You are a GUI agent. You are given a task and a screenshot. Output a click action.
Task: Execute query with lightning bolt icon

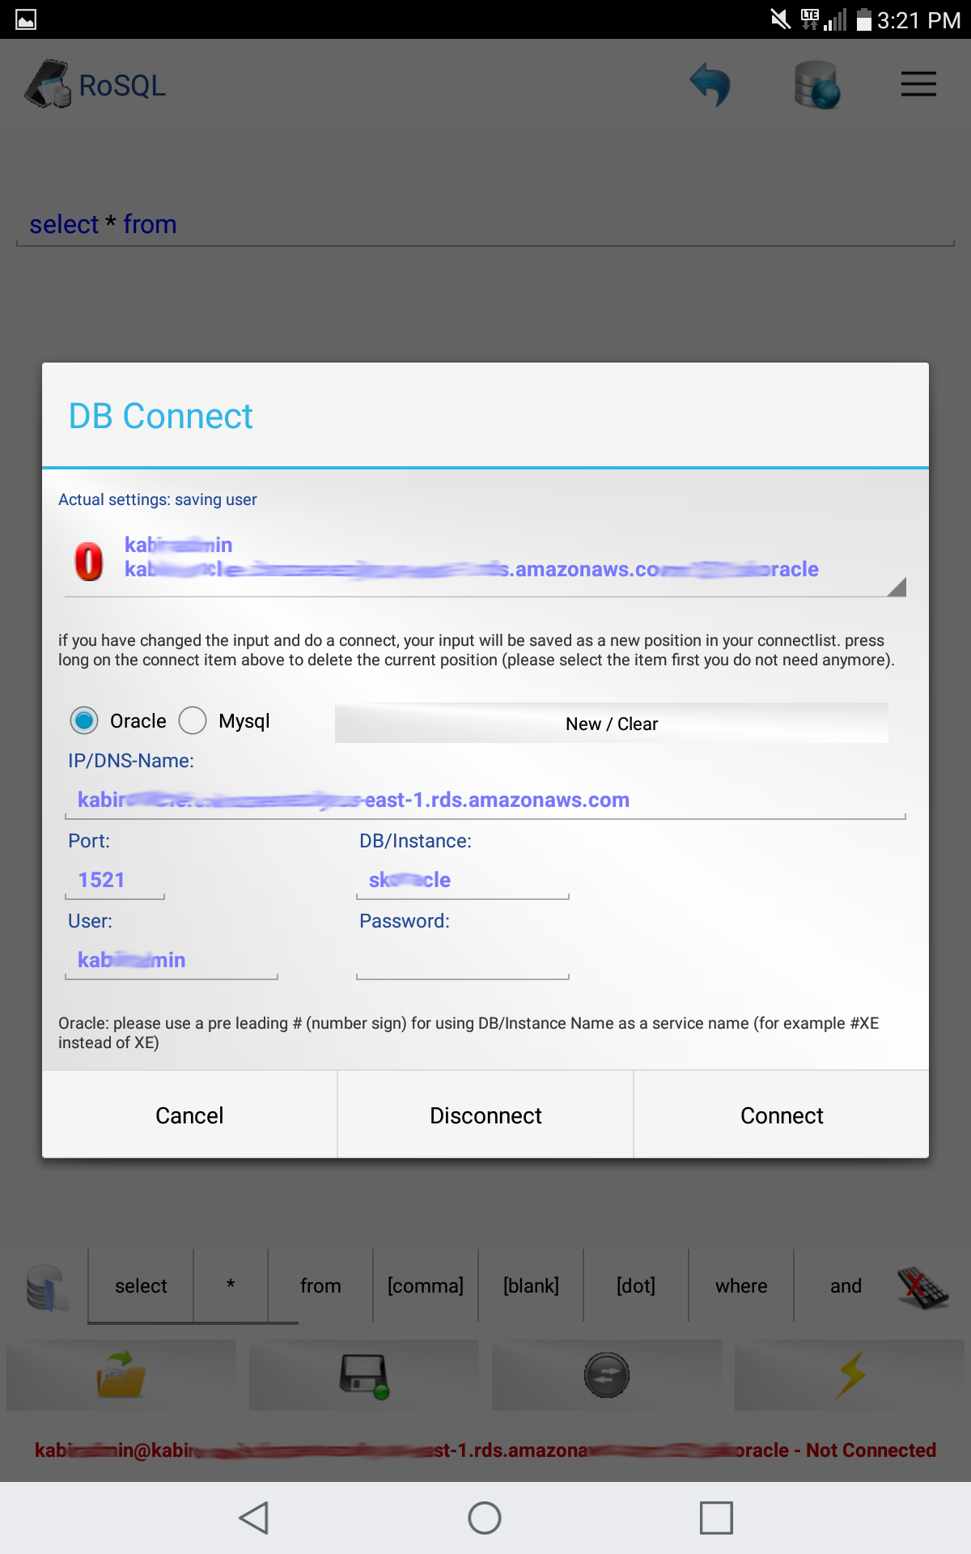click(850, 1374)
